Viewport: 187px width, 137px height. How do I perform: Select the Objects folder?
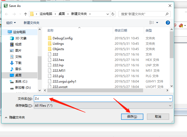tap(58, 49)
